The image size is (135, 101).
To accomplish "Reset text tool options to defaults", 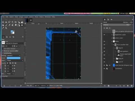I will 21,86.
